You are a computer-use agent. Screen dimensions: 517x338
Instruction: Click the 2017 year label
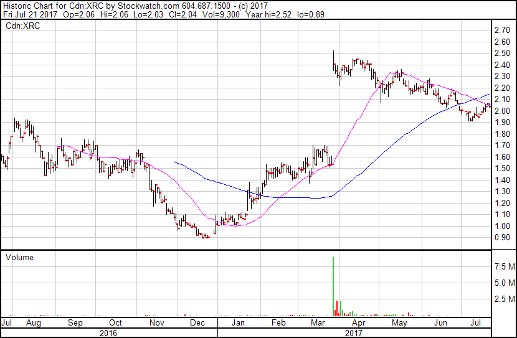354,333
